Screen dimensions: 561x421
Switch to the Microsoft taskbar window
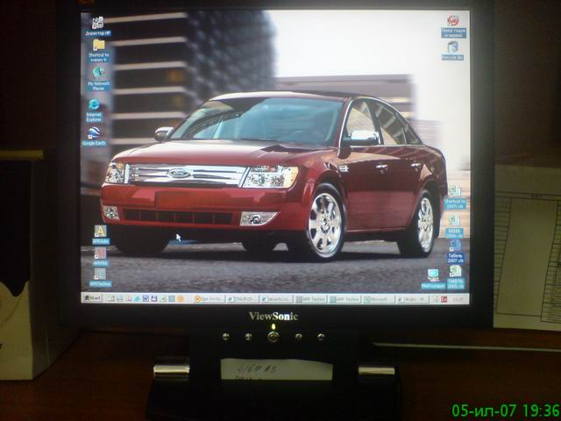376,299
